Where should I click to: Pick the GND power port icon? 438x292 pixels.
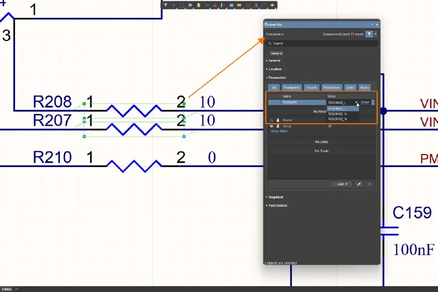[x=215, y=5]
